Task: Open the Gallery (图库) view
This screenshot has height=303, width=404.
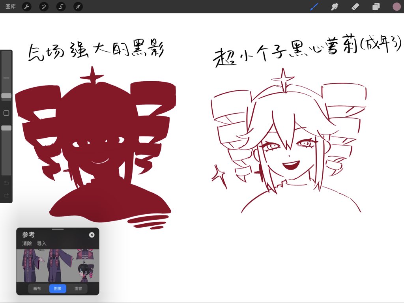Action: (11, 6)
